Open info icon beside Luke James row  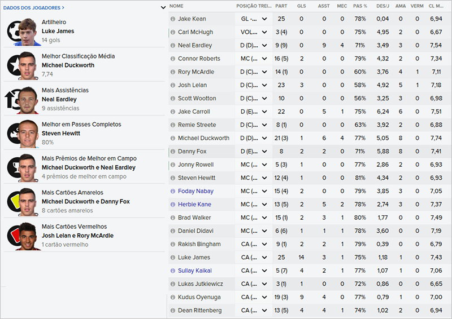[x=173, y=257]
